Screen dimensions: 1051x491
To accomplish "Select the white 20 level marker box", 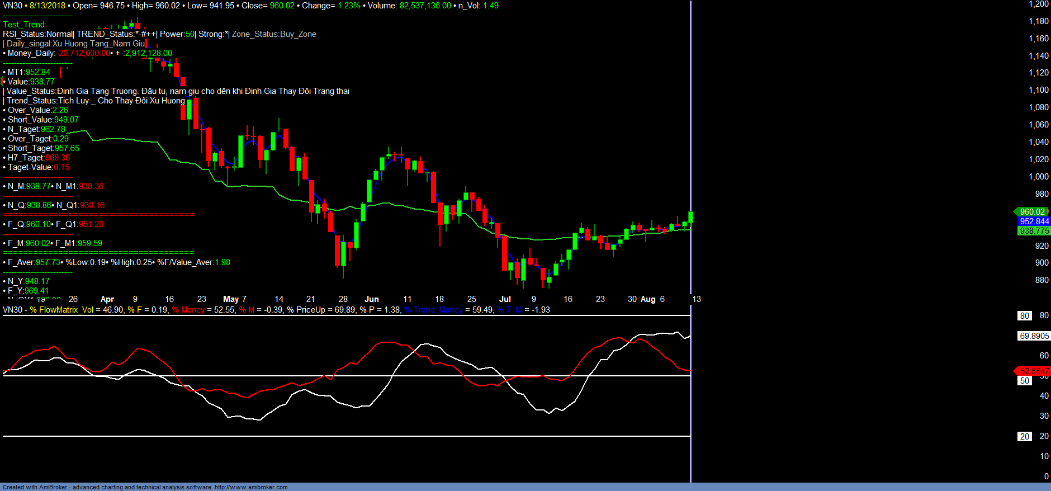I will tap(1024, 437).
